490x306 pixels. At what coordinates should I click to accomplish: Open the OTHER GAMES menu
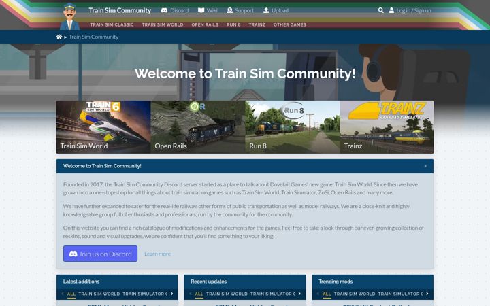point(290,24)
